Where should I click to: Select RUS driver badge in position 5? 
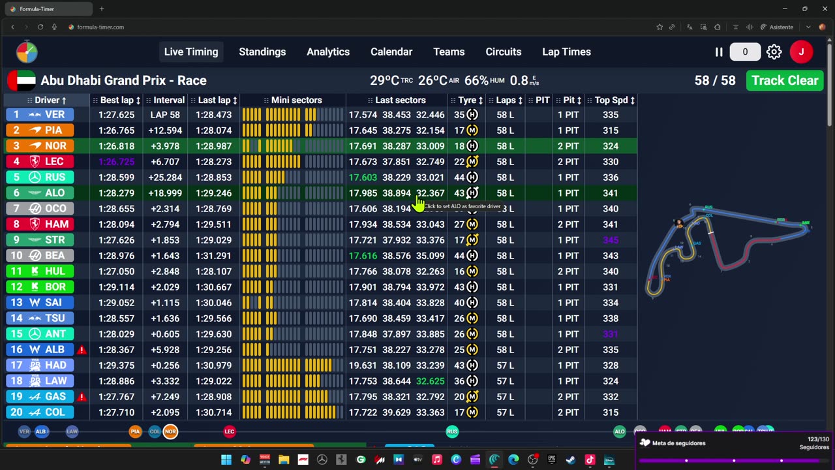[x=40, y=178]
